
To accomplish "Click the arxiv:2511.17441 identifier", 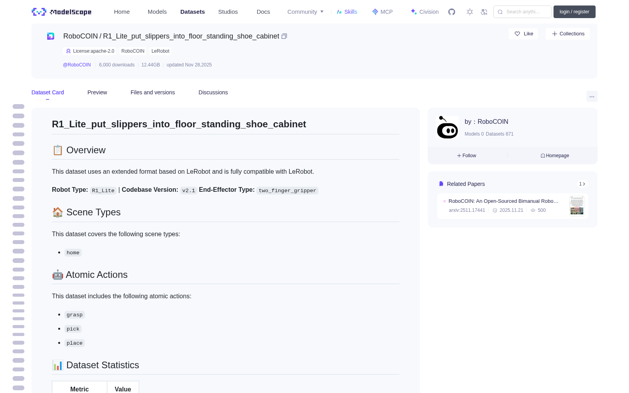I will (x=467, y=210).
